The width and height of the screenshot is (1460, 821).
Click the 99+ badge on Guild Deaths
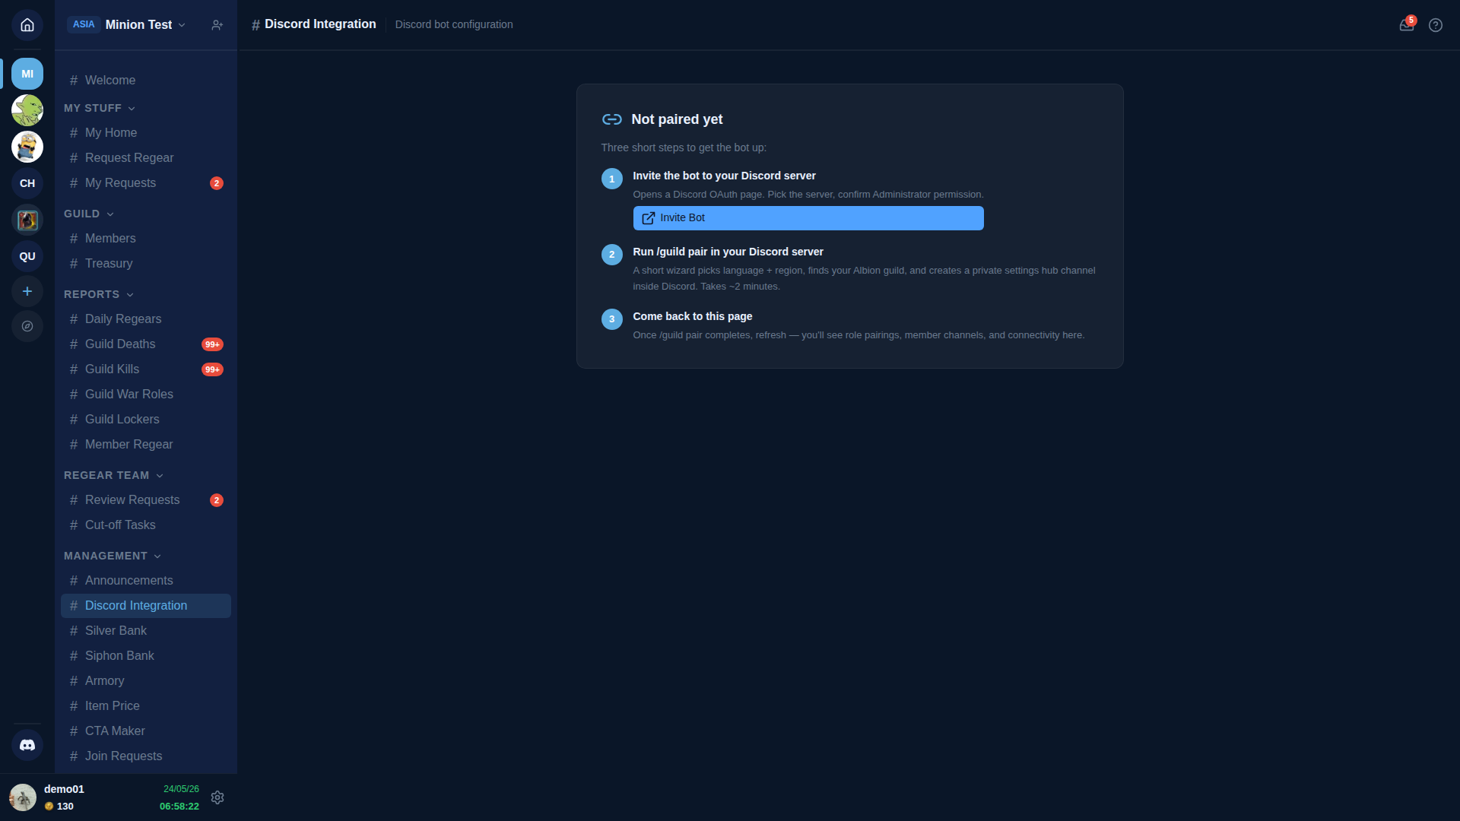tap(212, 344)
